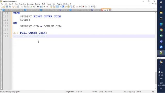Toggle synchronized horizontal scrolling

(x=54, y=6)
